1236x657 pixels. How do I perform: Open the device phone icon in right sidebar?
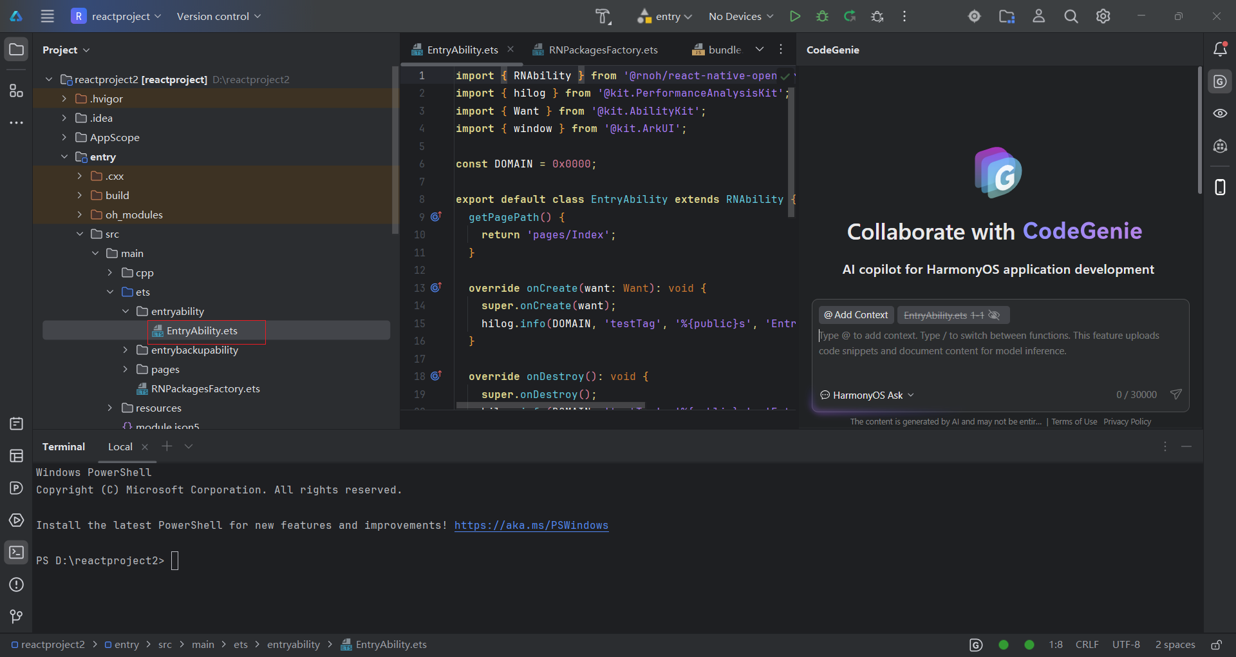[1220, 187]
